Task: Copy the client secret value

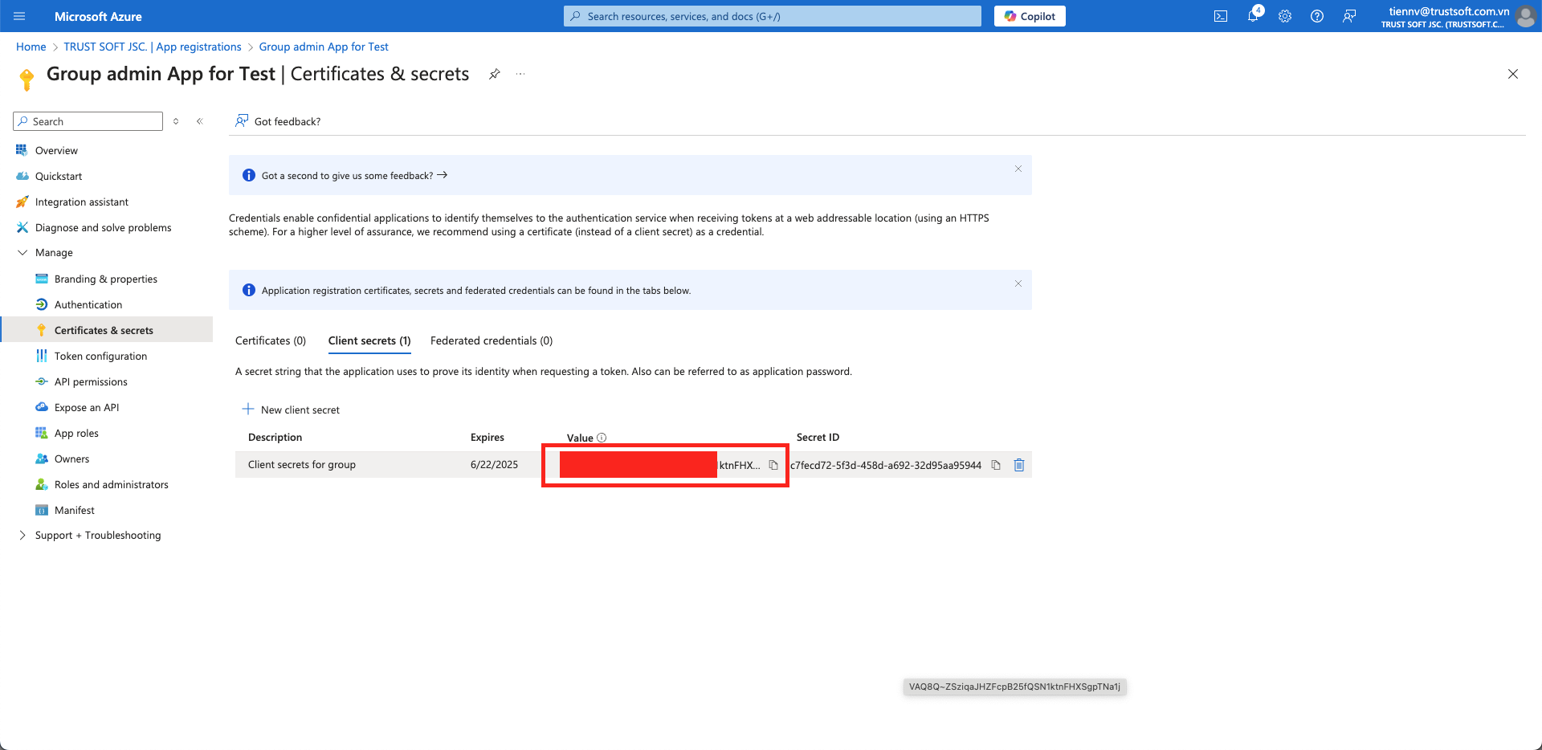Action: 773,465
